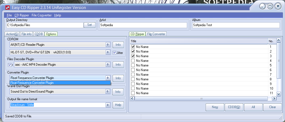Uncheck track 3 No Name checkbox

133,56
